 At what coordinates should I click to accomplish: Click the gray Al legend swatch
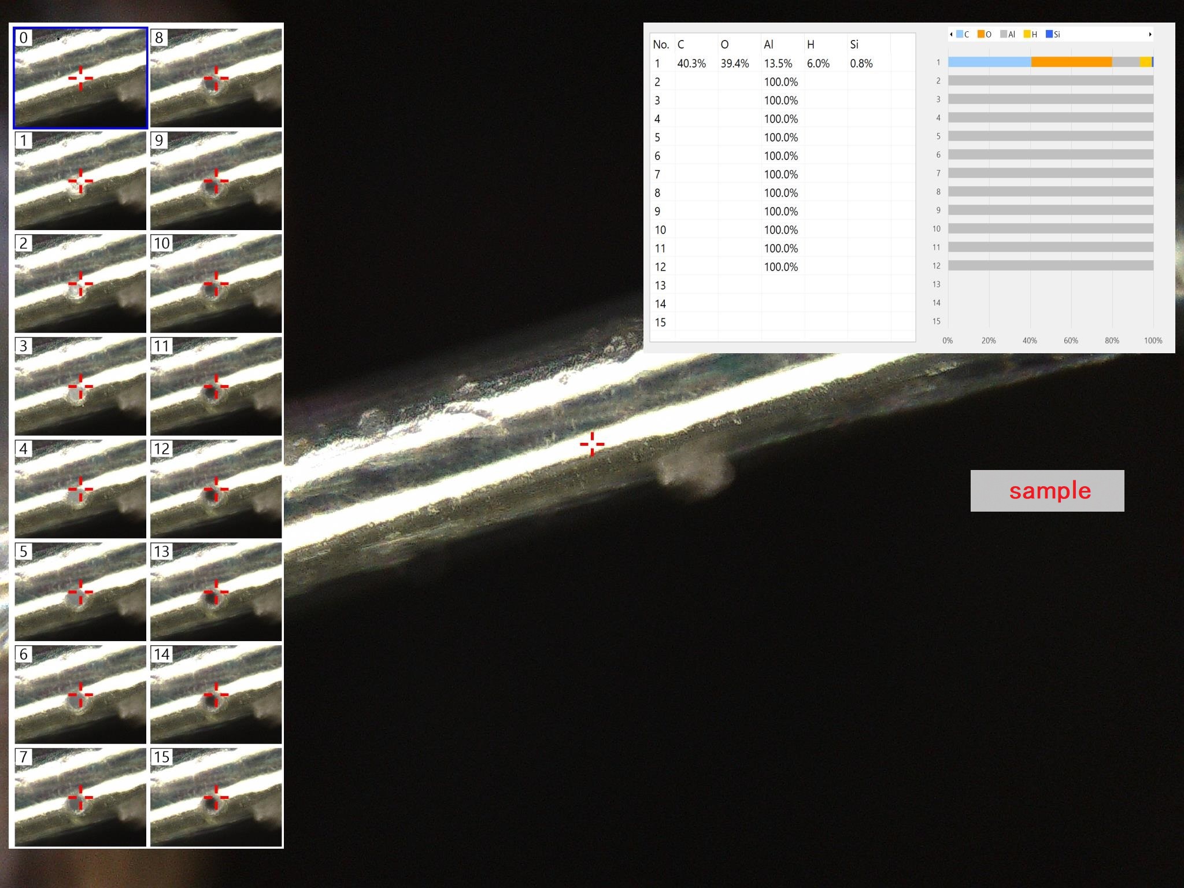[x=1004, y=35]
